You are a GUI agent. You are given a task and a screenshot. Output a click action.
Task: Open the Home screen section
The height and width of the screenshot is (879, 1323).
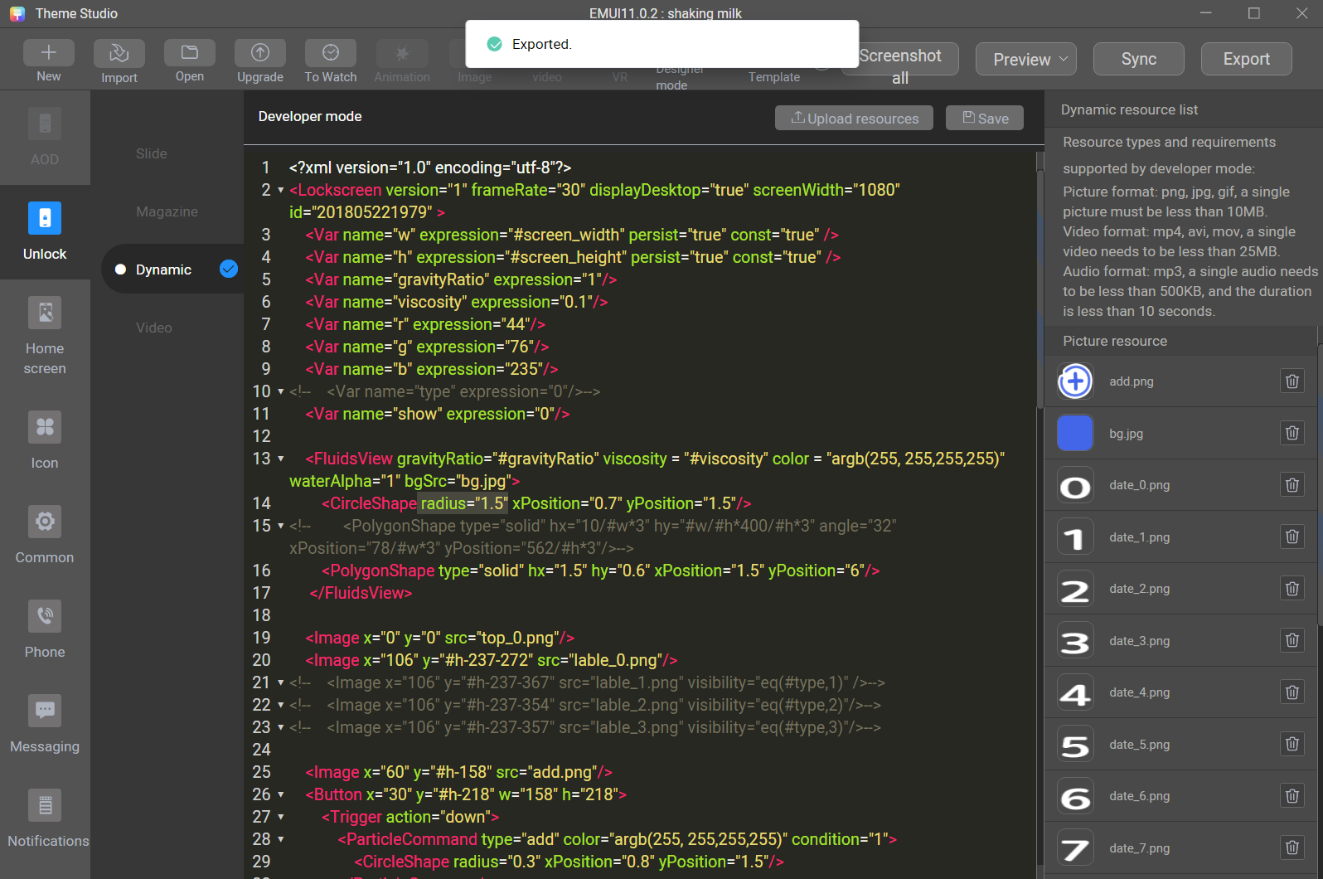[x=45, y=313]
